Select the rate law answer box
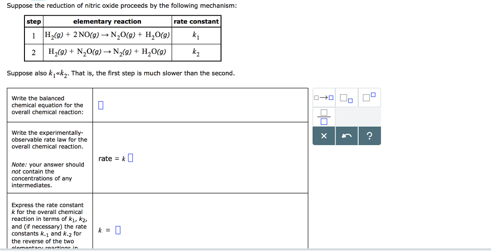This screenshot has width=491, height=251. 130,158
